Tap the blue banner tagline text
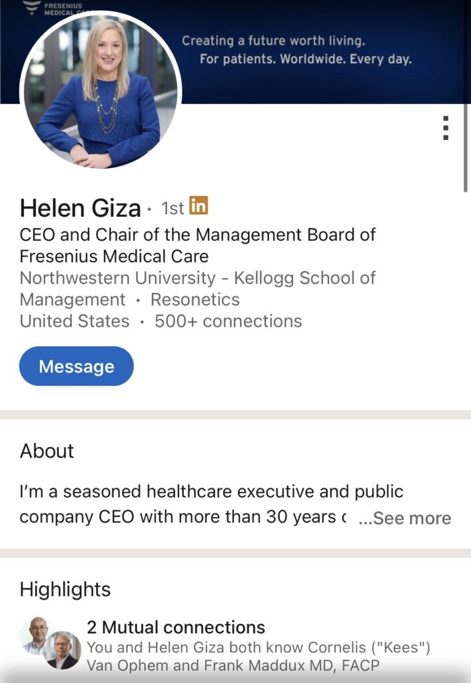This screenshot has height=683, width=471. click(297, 50)
